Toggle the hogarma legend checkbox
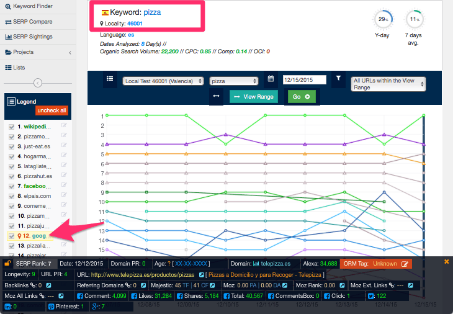This screenshot has width=453, height=314. (11, 156)
